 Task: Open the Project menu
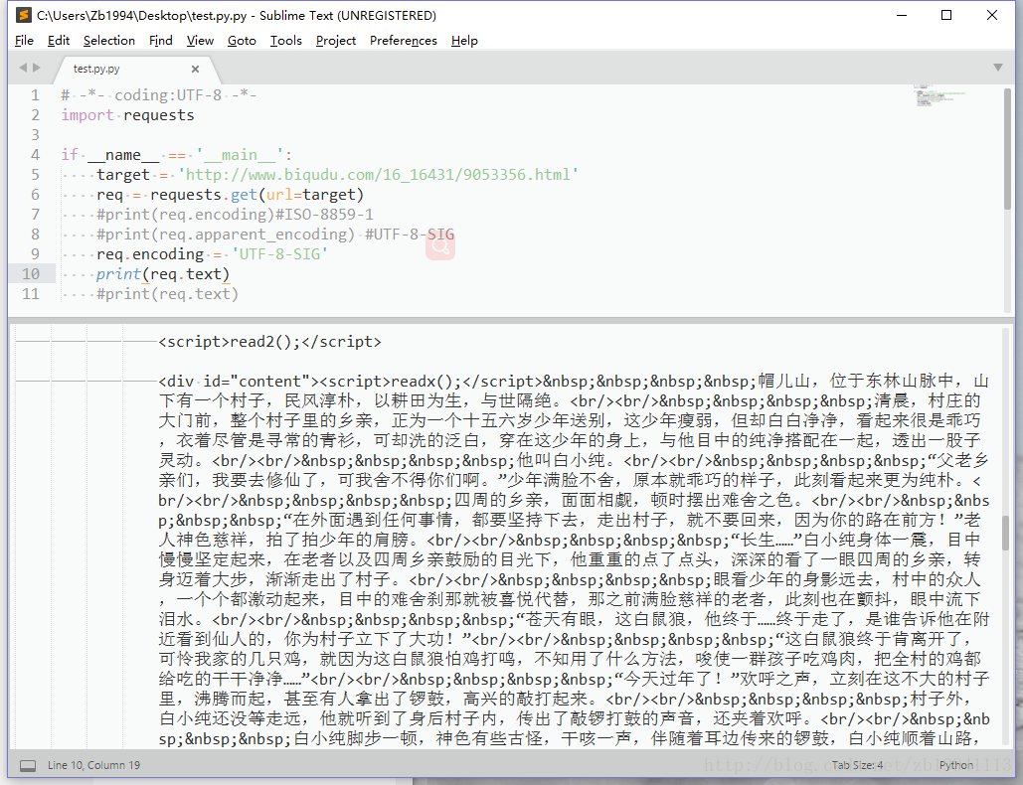[x=335, y=40]
